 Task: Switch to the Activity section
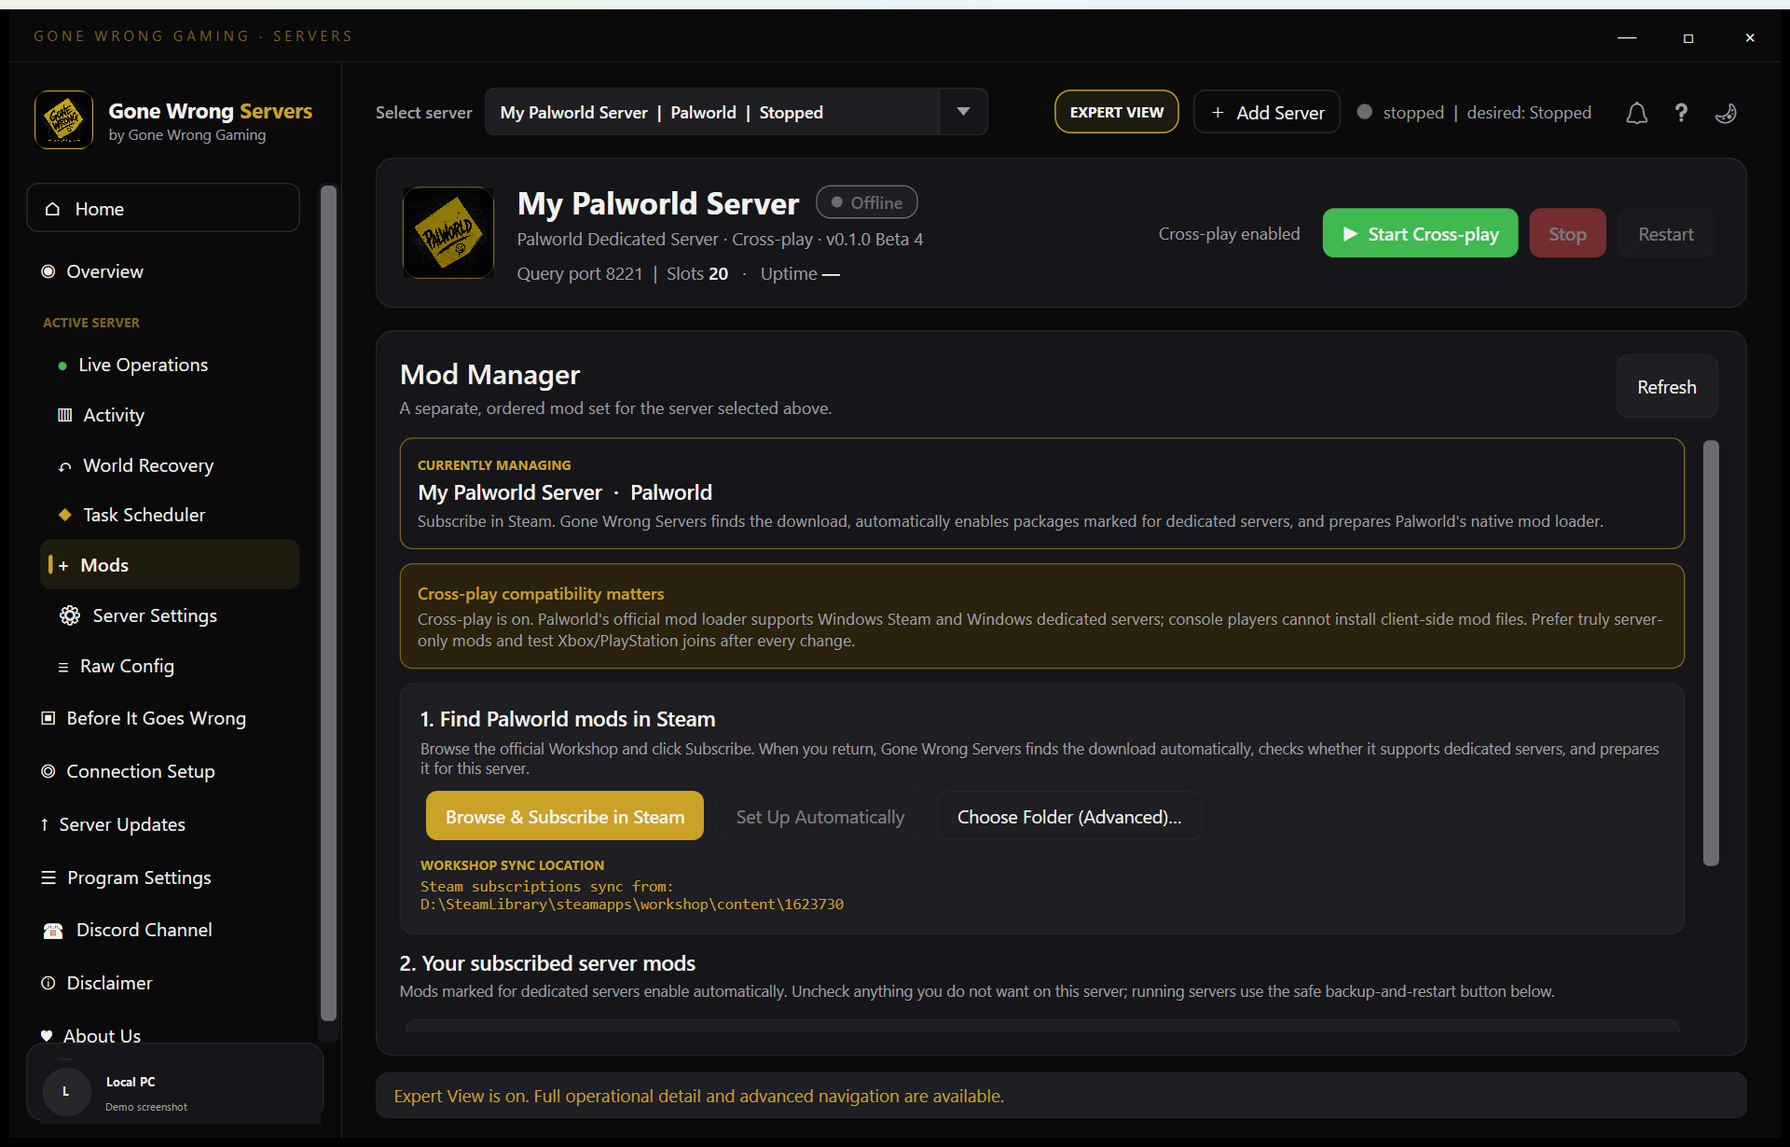[170, 415]
